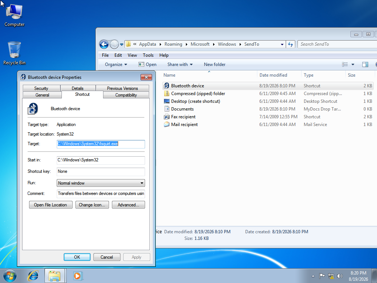This screenshot has width=377, height=283.
Task: Open Windows Media Player from taskbar
Action: pyautogui.click(x=77, y=276)
